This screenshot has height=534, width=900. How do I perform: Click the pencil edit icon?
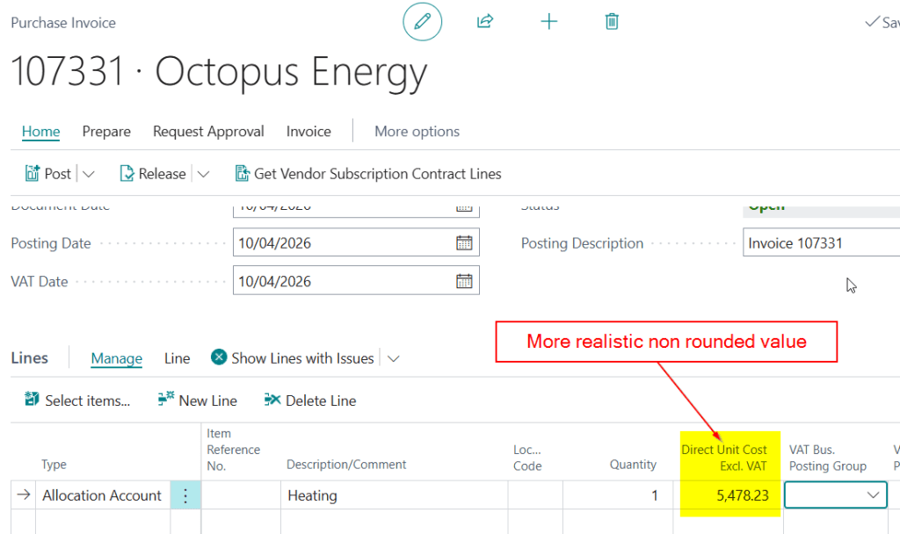pyautogui.click(x=422, y=22)
